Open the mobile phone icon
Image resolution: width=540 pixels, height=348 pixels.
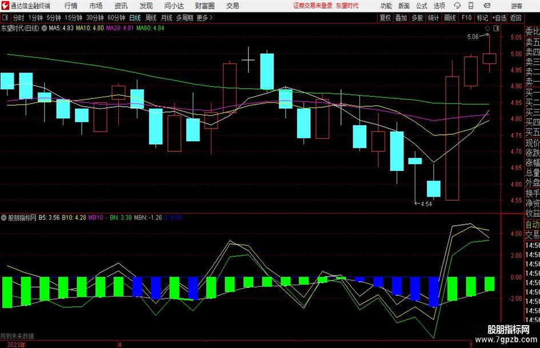click(471, 6)
